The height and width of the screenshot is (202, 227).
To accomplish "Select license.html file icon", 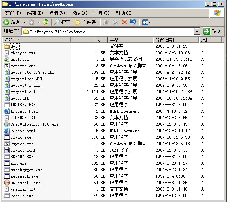I will (6, 111).
